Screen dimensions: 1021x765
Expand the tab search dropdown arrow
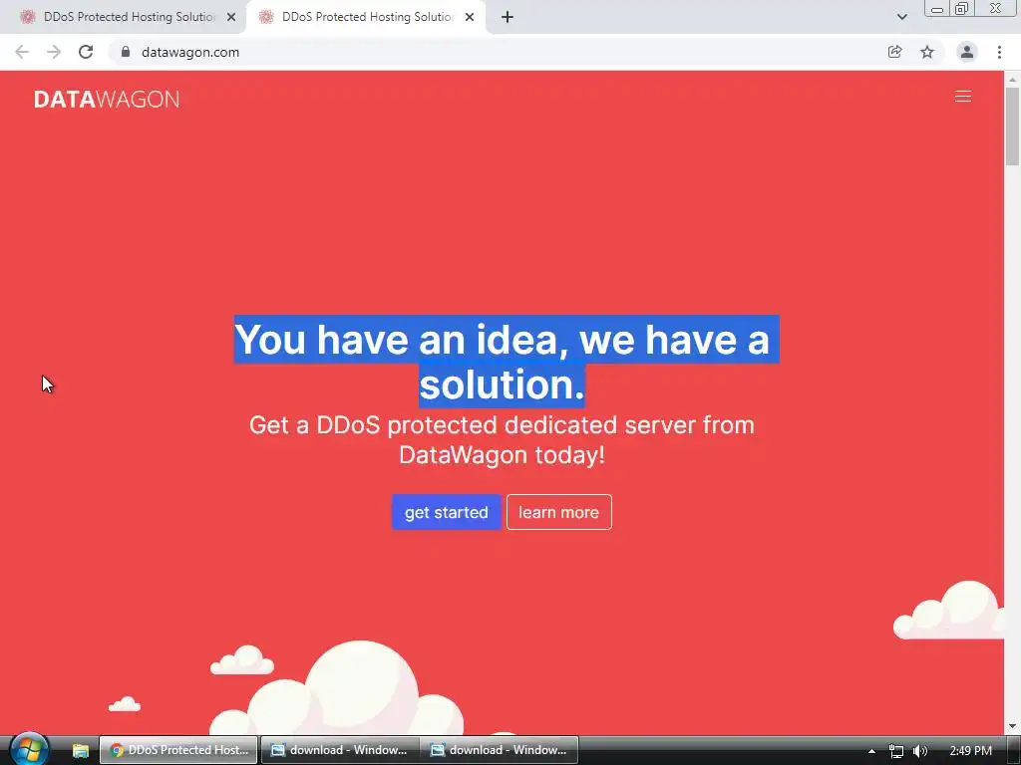[901, 17]
